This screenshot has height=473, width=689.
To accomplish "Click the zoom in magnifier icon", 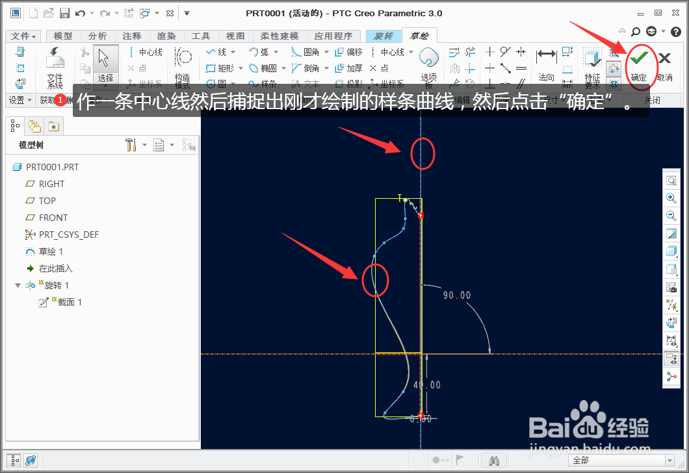I will pyautogui.click(x=671, y=198).
